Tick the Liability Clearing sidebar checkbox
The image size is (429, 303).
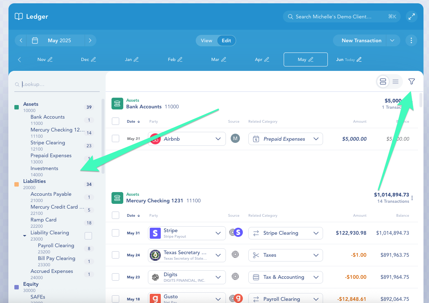88,236
